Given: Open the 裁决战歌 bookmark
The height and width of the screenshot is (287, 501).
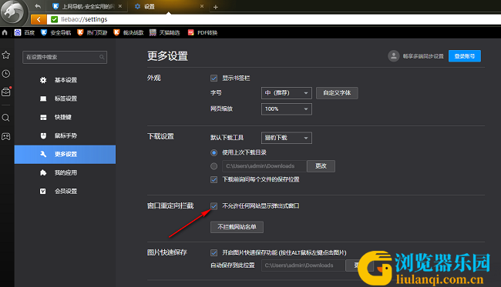Looking at the screenshot, I should [129, 32].
